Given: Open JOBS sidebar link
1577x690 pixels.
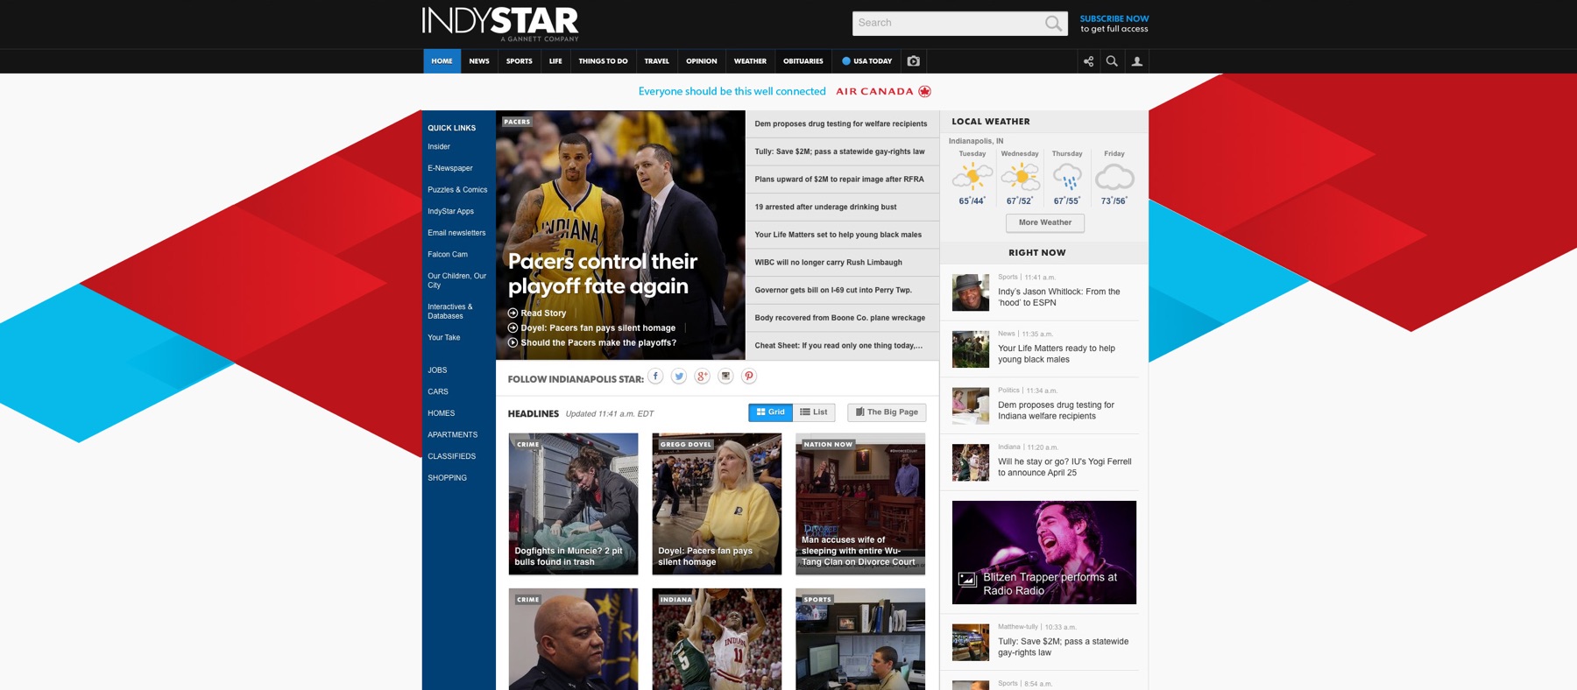Looking at the screenshot, I should [437, 370].
